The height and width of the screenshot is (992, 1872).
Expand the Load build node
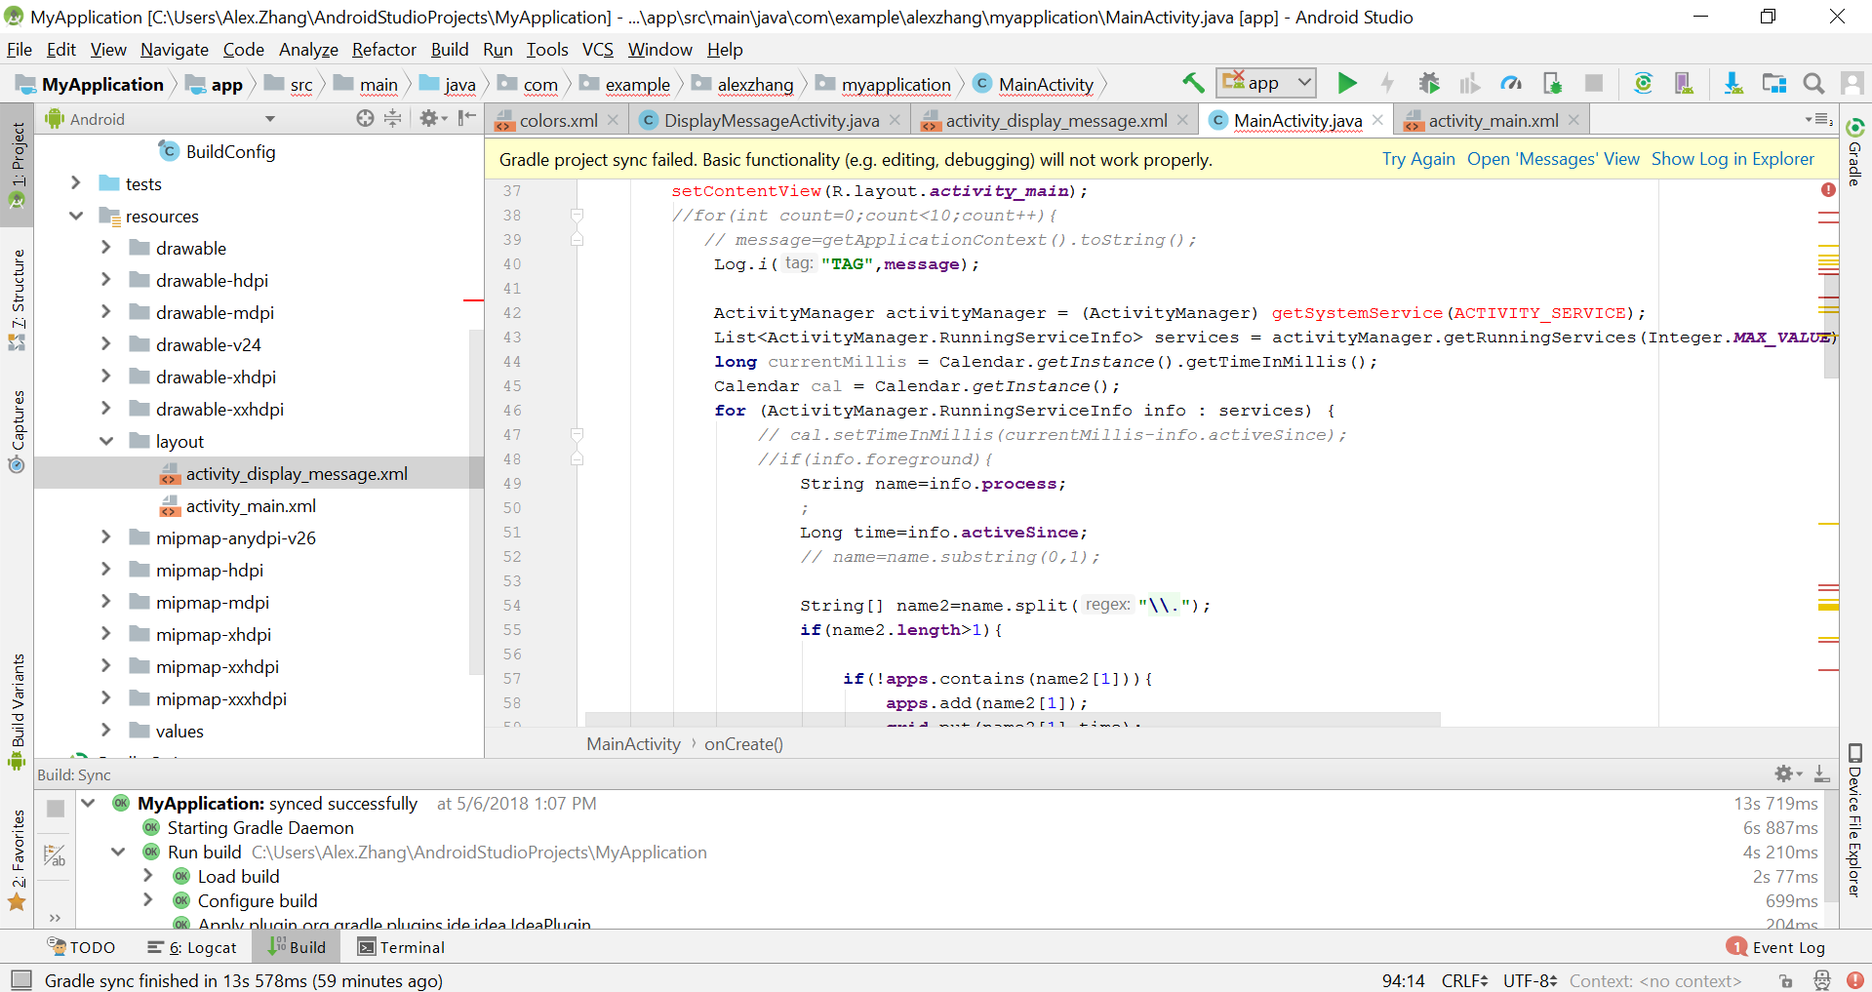point(148,876)
